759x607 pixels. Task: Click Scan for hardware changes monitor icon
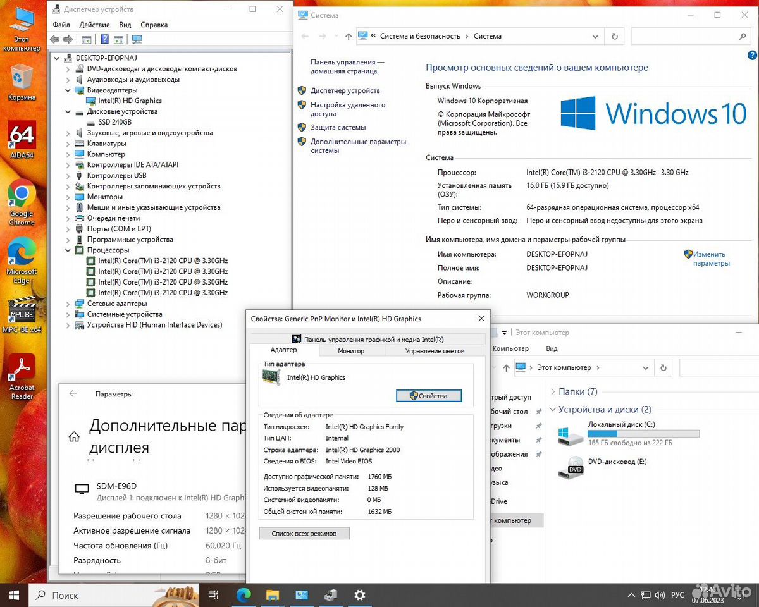(x=136, y=39)
